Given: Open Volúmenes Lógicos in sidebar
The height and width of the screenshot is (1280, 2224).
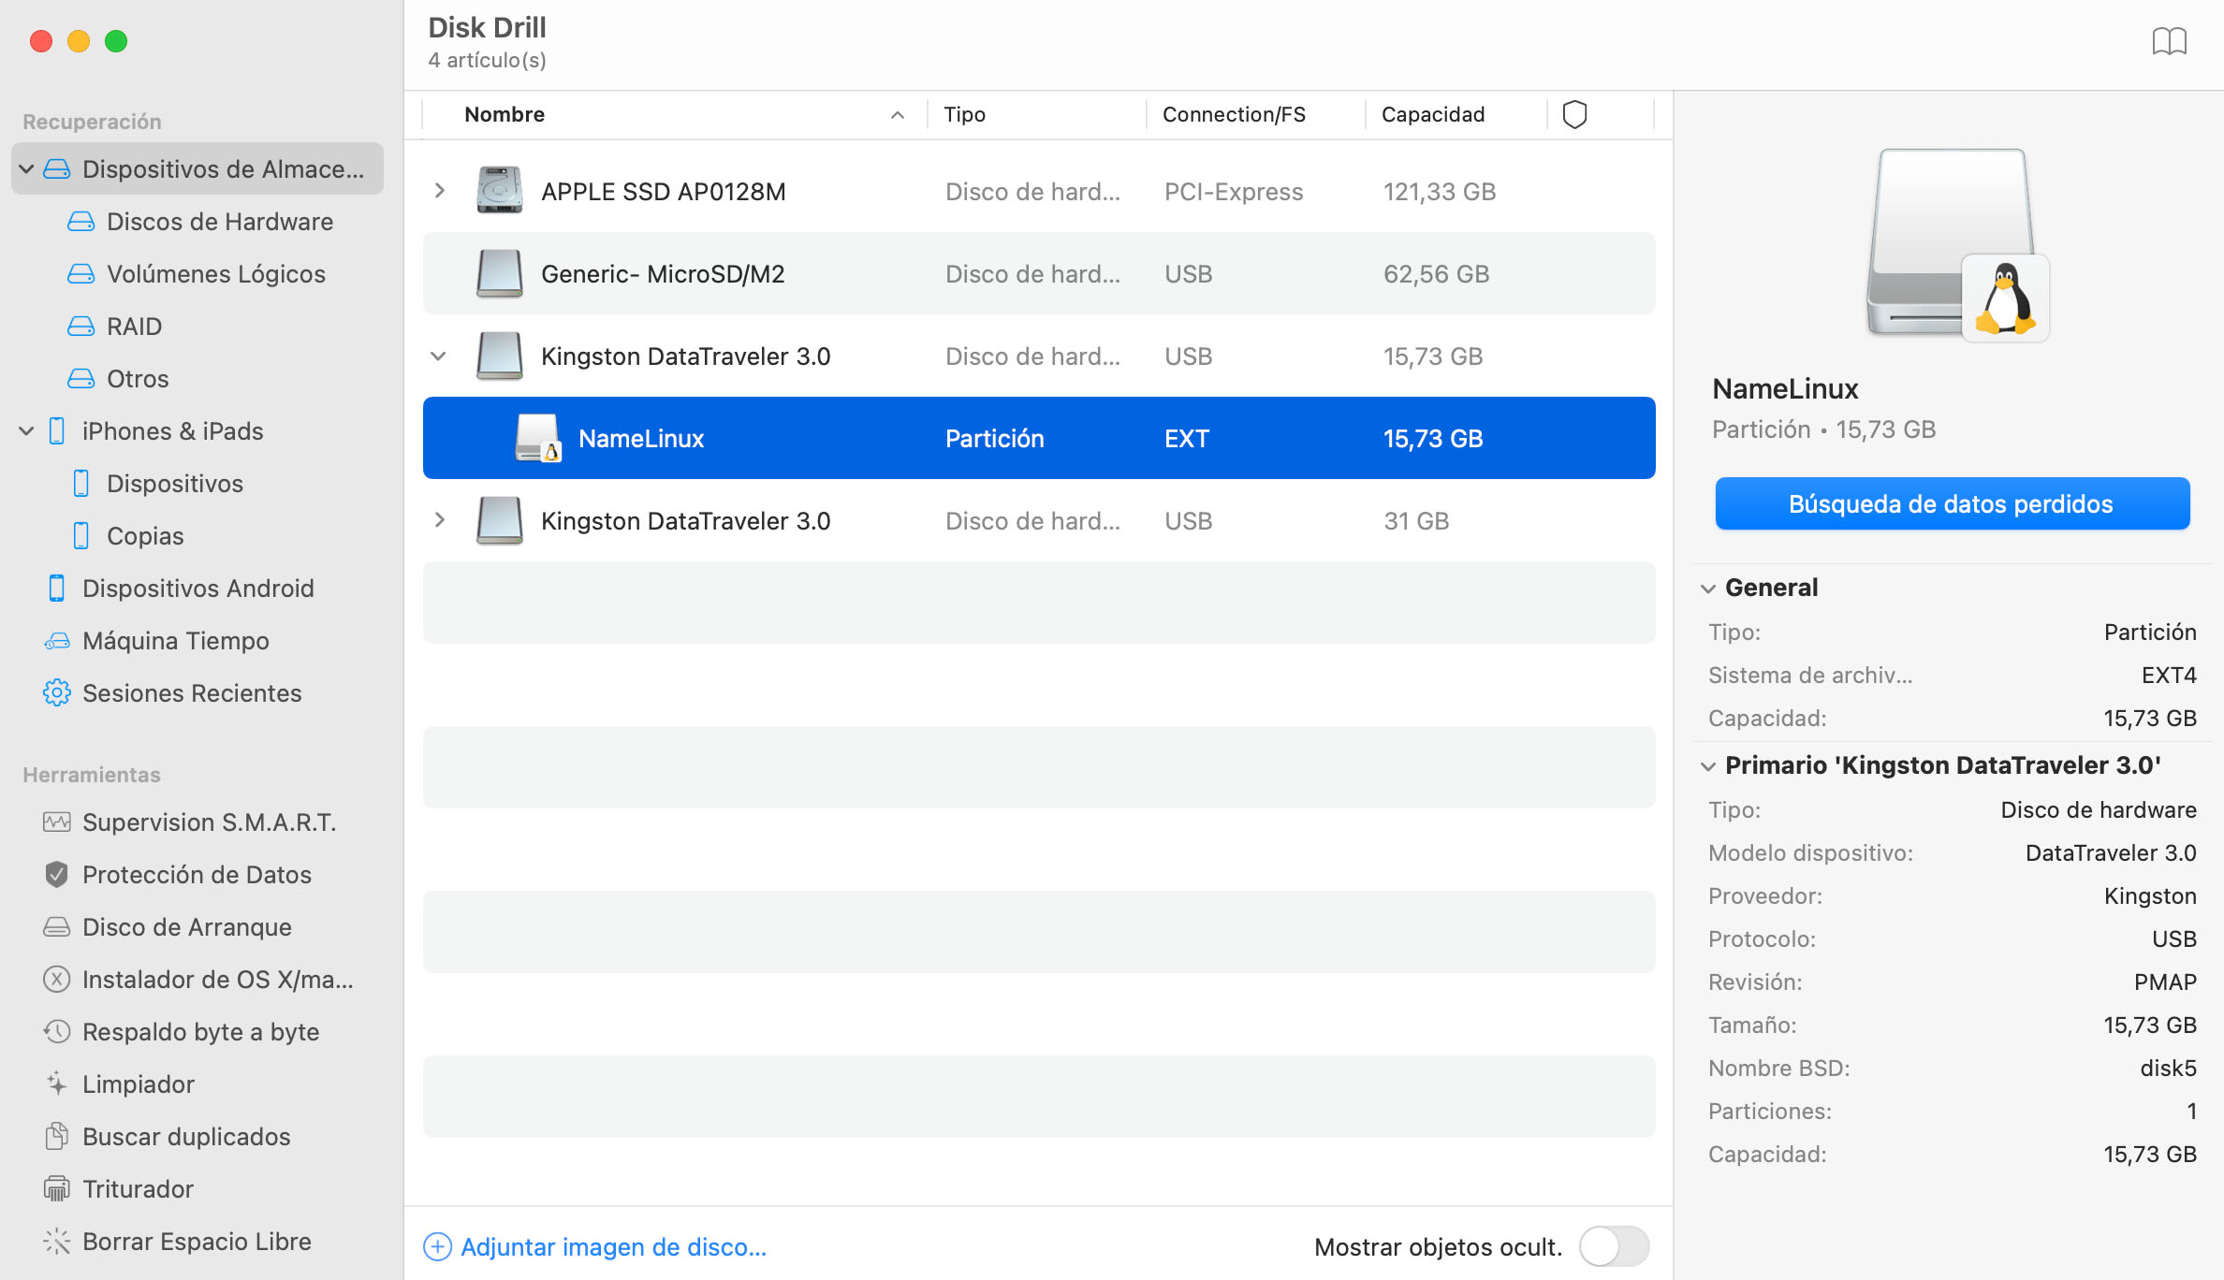Looking at the screenshot, I should pyautogui.click(x=216, y=273).
